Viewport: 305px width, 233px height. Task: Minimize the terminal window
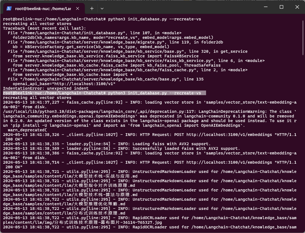click(x=266, y=7)
